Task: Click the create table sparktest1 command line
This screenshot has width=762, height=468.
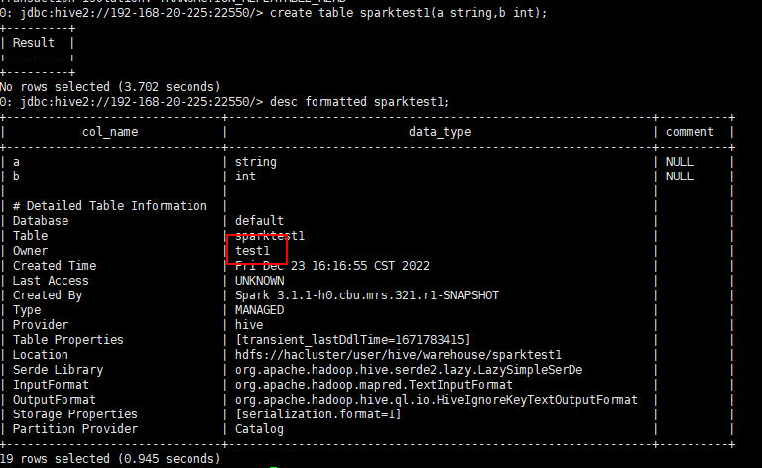Action: [x=274, y=13]
